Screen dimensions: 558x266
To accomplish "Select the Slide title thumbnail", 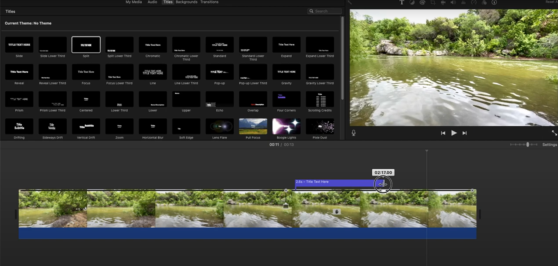I will [x=19, y=45].
